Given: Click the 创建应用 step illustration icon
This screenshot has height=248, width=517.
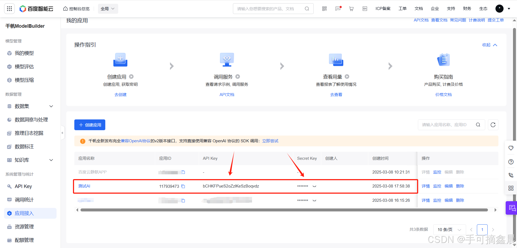Looking at the screenshot, I should pyautogui.click(x=120, y=60).
